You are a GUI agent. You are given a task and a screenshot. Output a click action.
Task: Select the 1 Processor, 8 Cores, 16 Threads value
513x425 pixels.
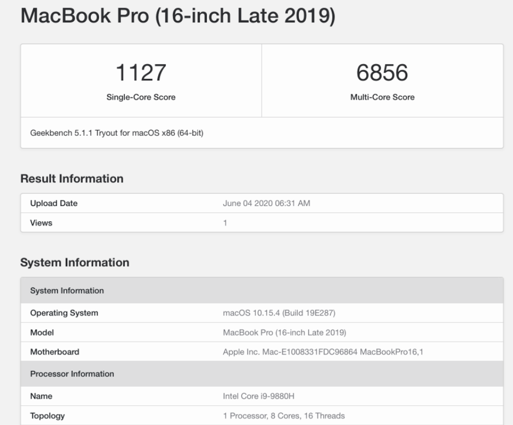coord(284,416)
